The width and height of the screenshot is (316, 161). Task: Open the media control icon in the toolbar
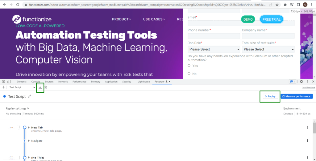click(x=292, y=4)
